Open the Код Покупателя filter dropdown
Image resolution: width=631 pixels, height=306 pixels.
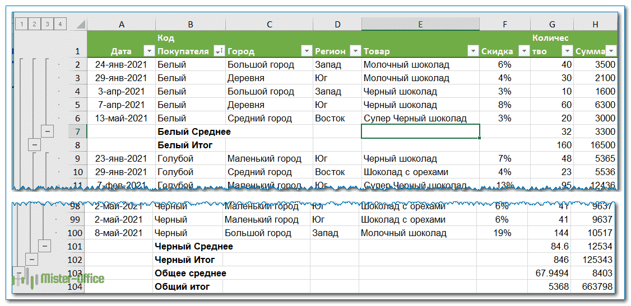pyautogui.click(x=219, y=51)
